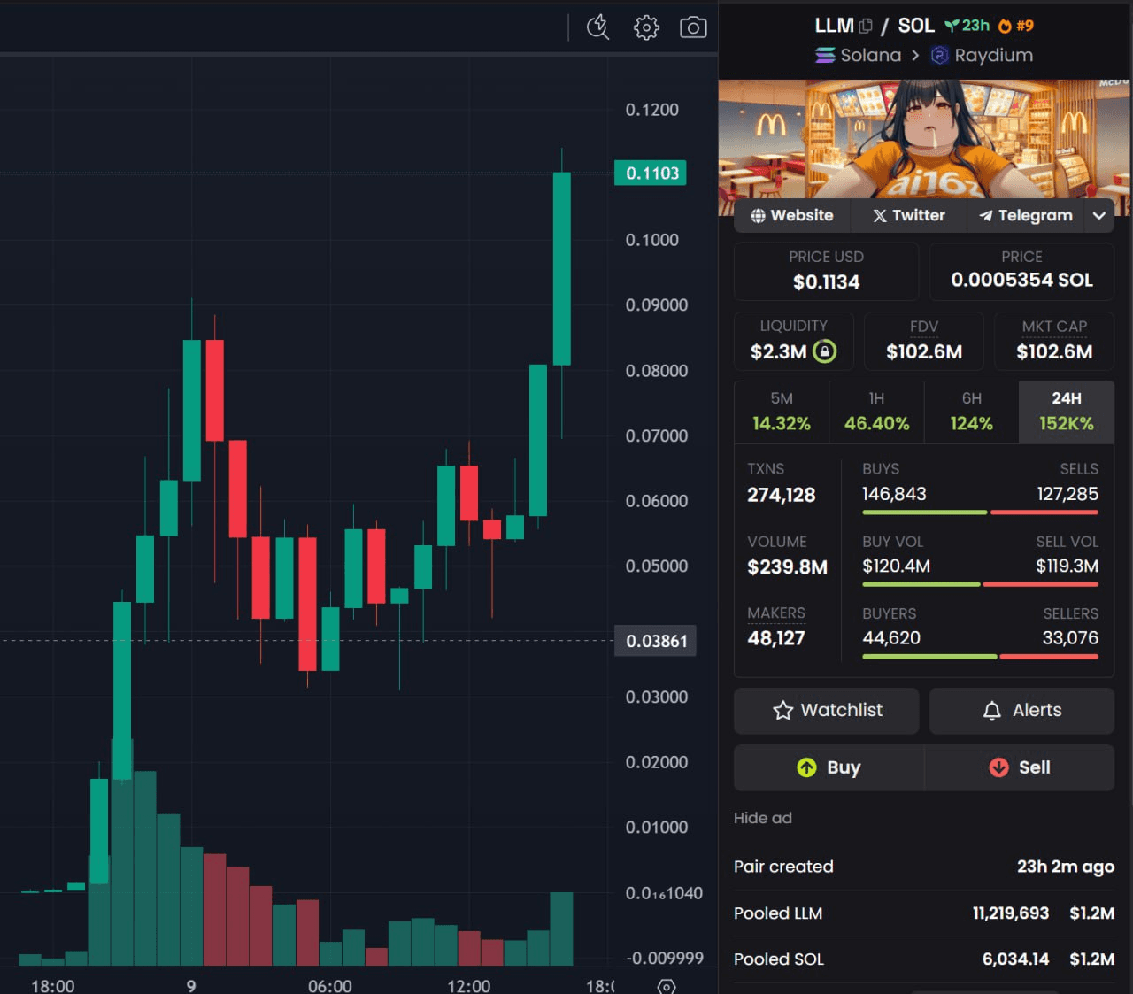Click the Pooled SOL 6,034.14 row
Viewport: 1133px width, 994px height.
coord(923,959)
